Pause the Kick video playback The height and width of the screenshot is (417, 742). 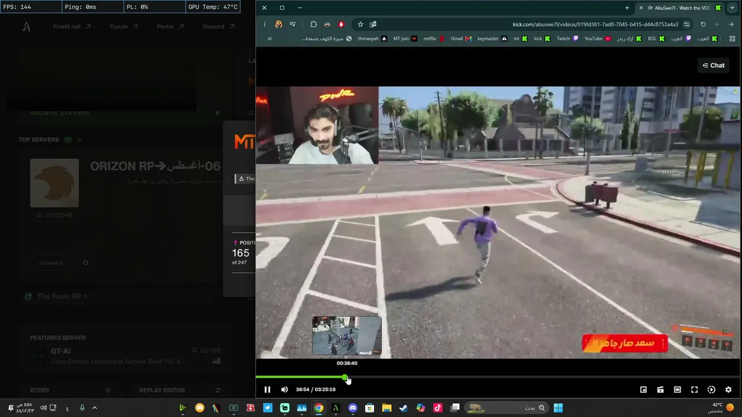(267, 390)
